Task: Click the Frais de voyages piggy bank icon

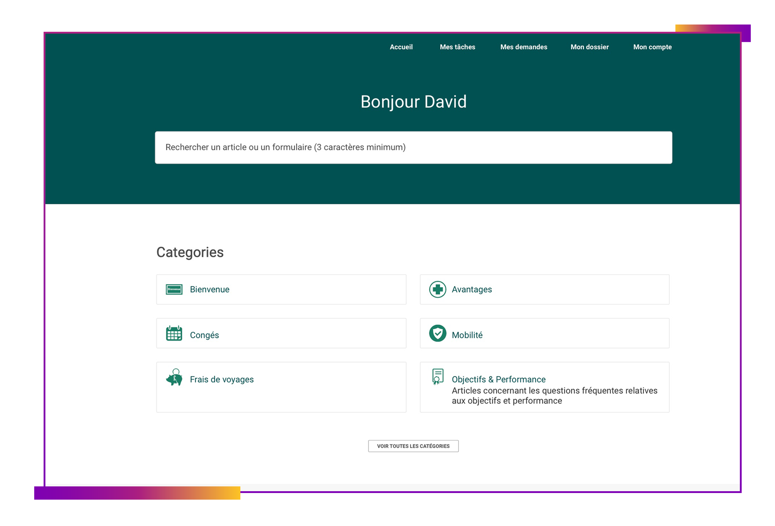Action: pyautogui.click(x=174, y=377)
